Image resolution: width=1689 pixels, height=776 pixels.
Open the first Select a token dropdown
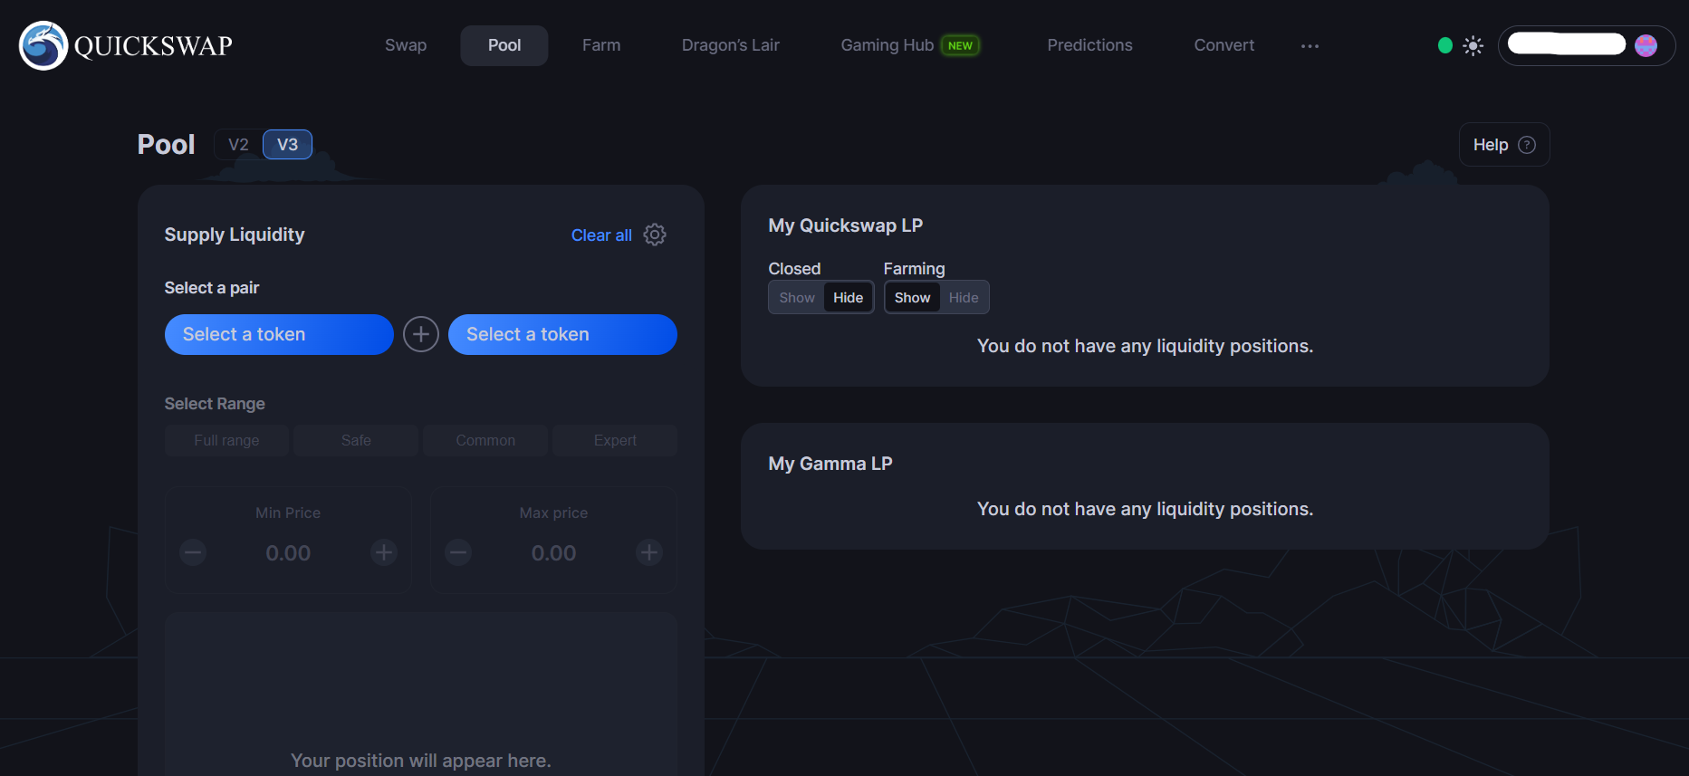279,334
